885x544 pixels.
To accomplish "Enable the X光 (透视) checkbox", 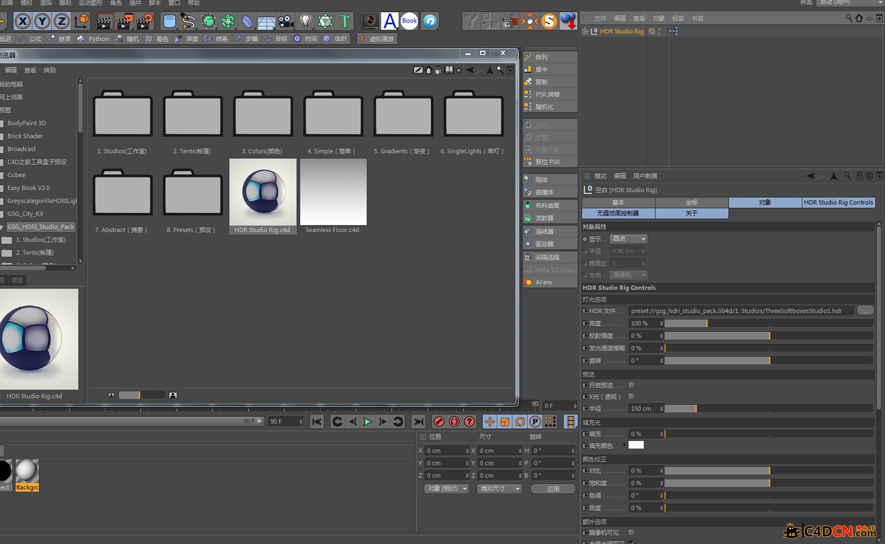I will pyautogui.click(x=631, y=397).
